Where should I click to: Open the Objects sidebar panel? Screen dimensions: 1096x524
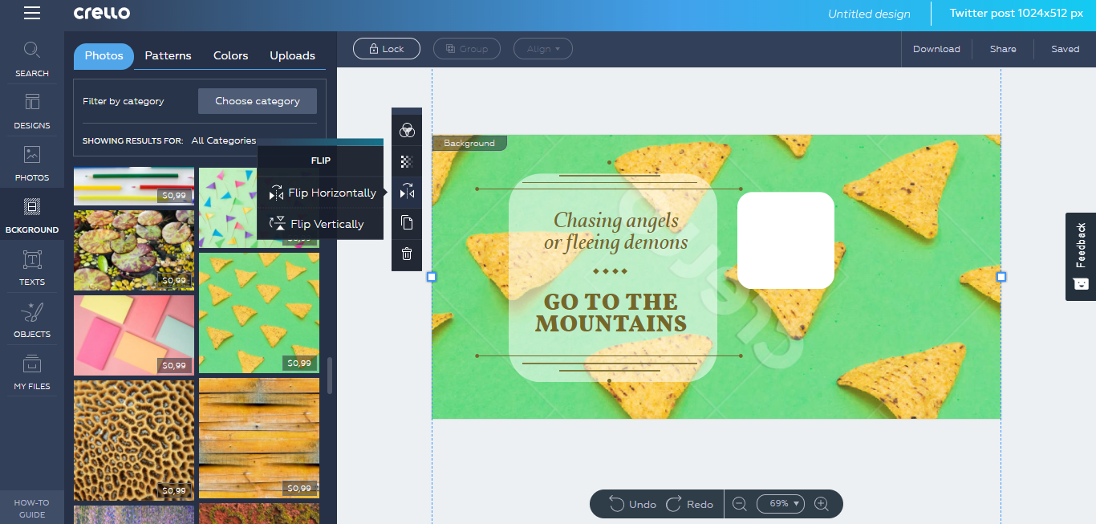coord(32,319)
